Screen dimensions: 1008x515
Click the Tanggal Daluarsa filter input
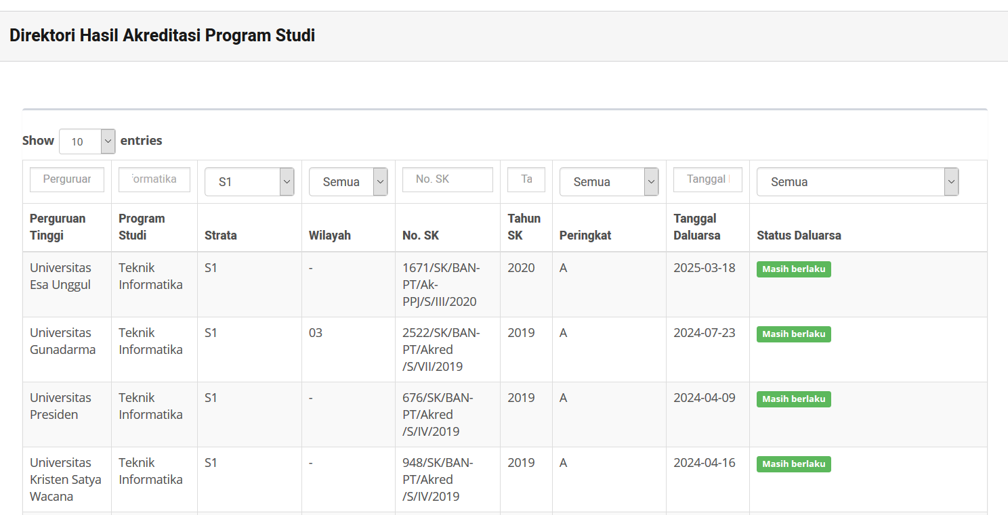click(708, 179)
